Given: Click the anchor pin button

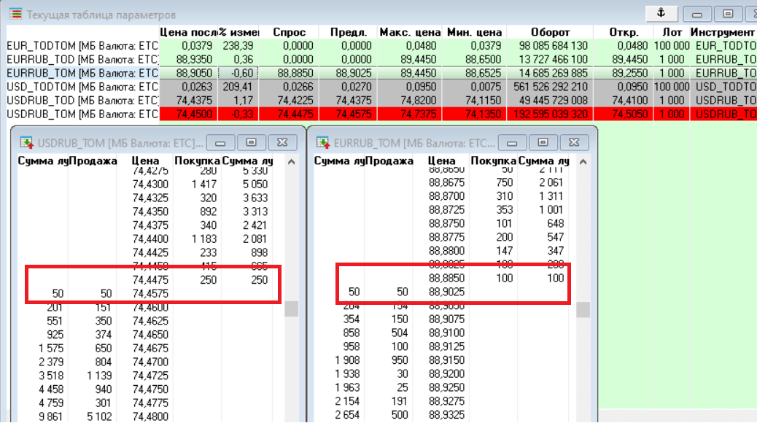Looking at the screenshot, I should coord(661,14).
